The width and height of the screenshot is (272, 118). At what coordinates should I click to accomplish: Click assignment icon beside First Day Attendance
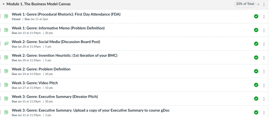(x=6, y=16)
